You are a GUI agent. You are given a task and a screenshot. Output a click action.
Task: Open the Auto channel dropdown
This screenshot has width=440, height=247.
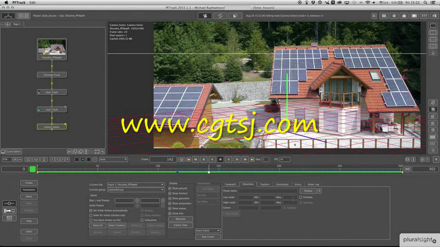pos(113,159)
